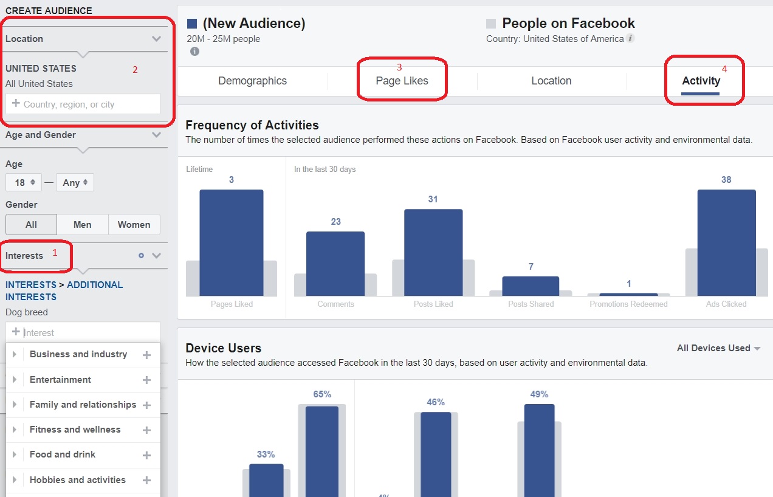This screenshot has height=497, width=773.
Task: Switch to the Page Likes tab
Action: click(402, 81)
